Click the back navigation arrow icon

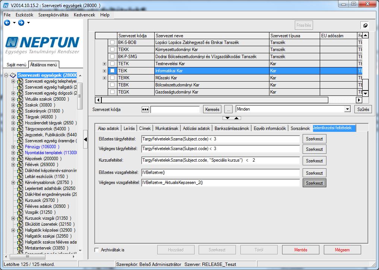click(x=7, y=23)
